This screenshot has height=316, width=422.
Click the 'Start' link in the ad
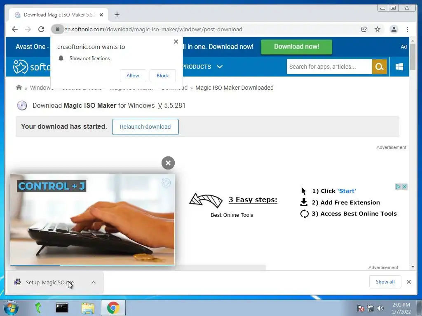347,191
